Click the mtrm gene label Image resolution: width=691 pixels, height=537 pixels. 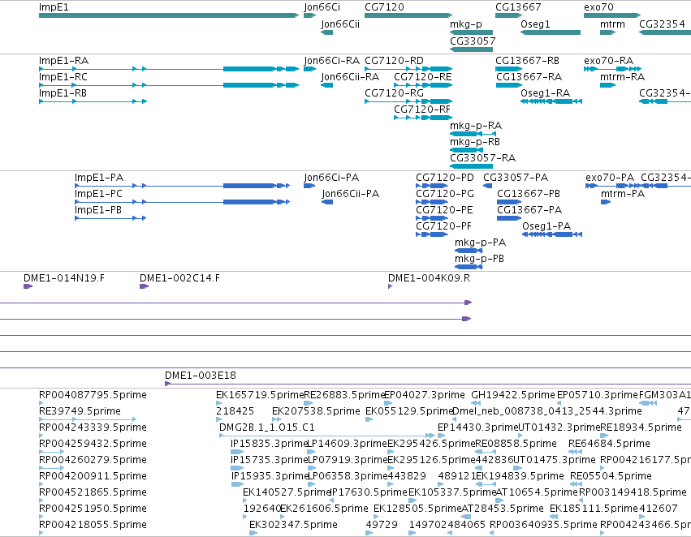point(612,24)
